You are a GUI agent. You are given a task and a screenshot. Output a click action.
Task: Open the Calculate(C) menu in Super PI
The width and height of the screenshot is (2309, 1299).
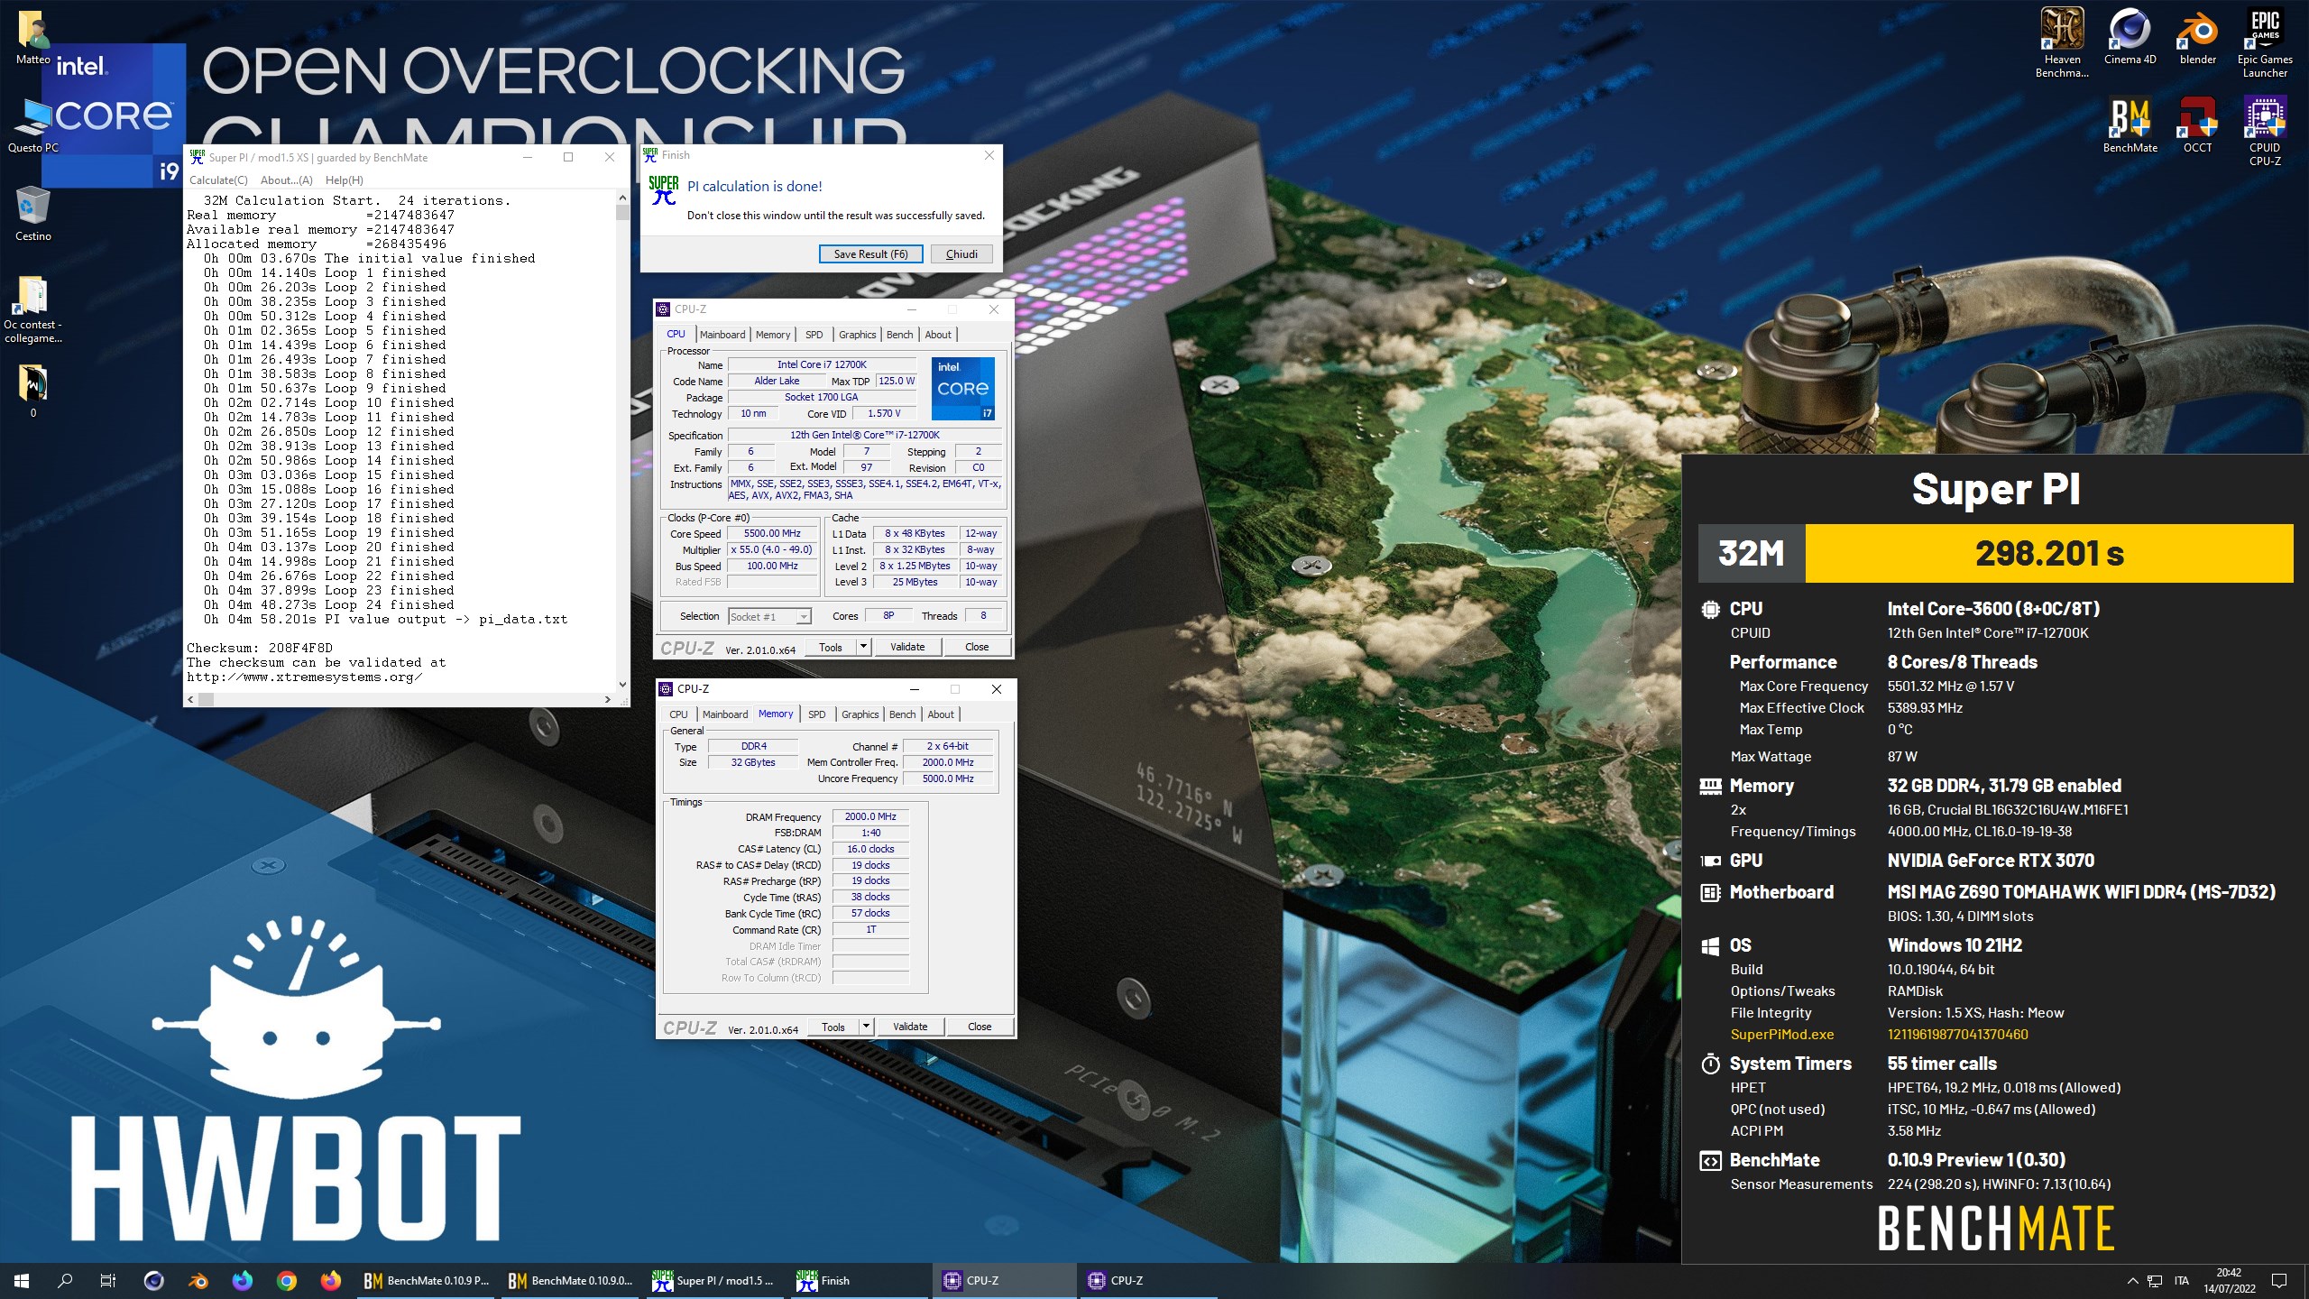(218, 180)
